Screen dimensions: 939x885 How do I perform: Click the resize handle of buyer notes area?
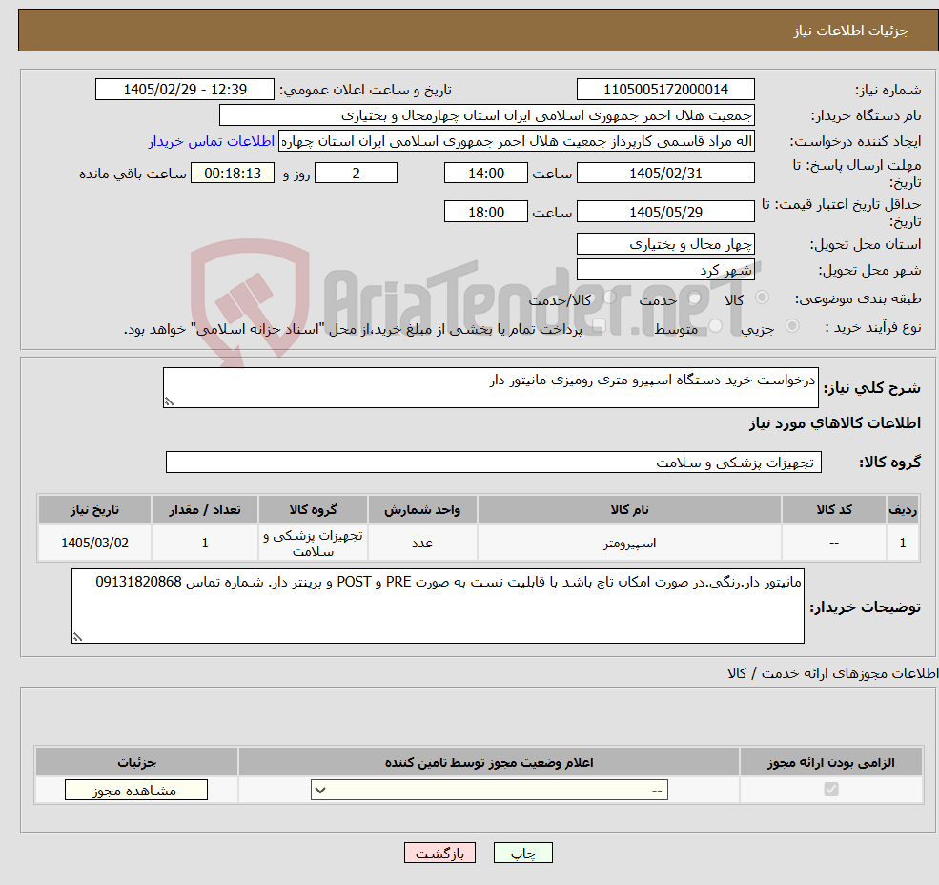[77, 637]
